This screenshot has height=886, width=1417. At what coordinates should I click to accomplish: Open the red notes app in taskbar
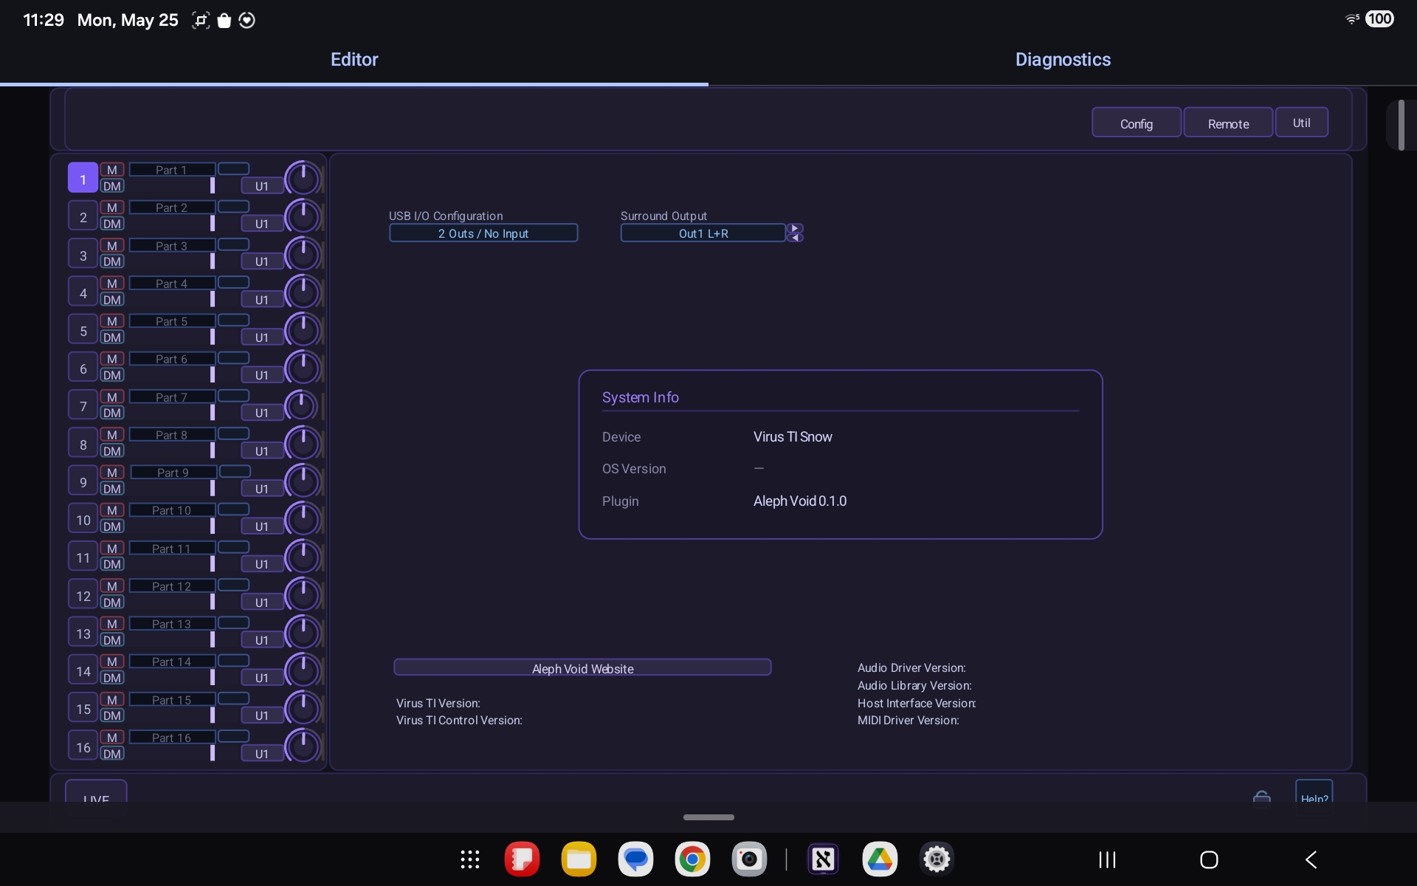pyautogui.click(x=522, y=859)
